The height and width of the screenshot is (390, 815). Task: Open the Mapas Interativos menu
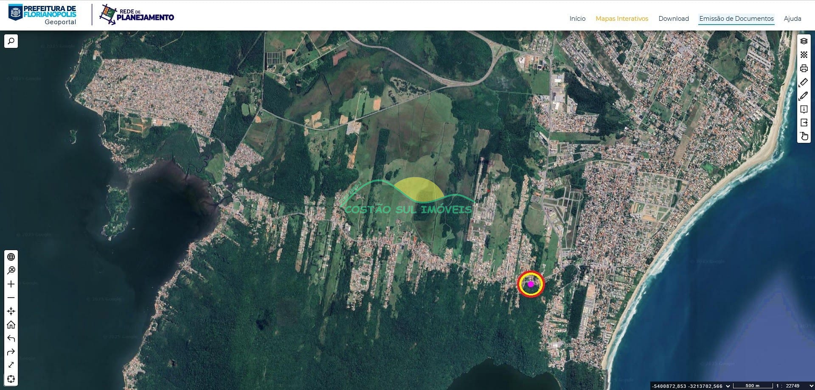coord(621,19)
